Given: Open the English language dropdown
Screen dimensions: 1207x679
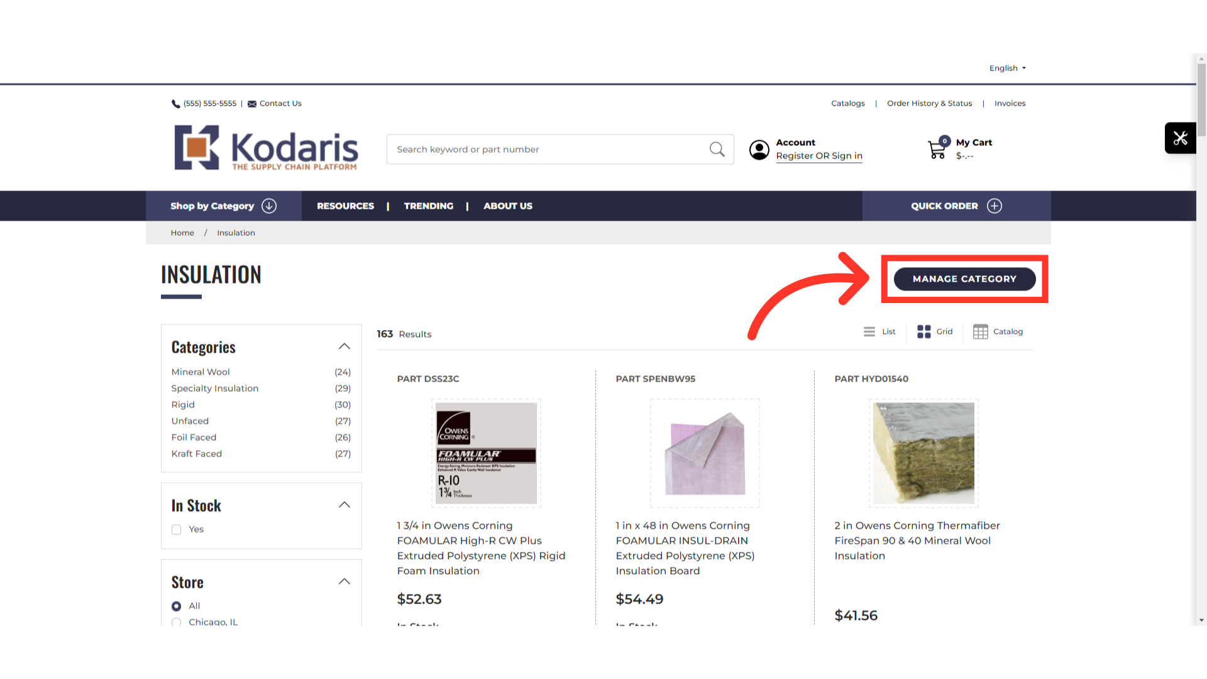Looking at the screenshot, I should [x=1007, y=68].
